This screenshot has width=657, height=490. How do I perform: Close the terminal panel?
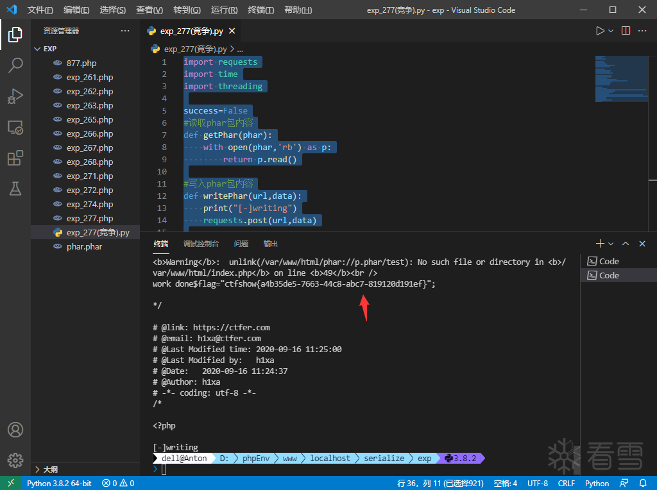(642, 244)
